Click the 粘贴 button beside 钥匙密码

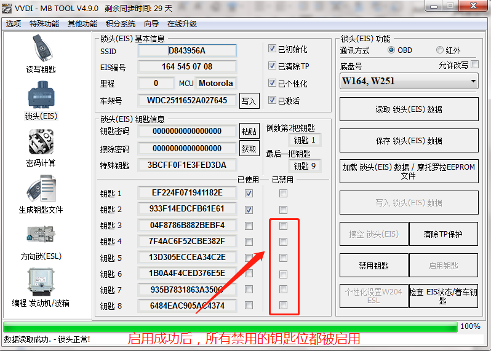[249, 131]
